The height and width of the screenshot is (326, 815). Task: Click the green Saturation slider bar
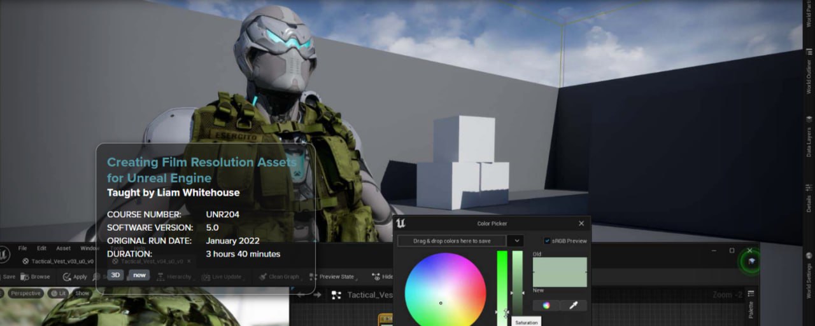(502, 288)
